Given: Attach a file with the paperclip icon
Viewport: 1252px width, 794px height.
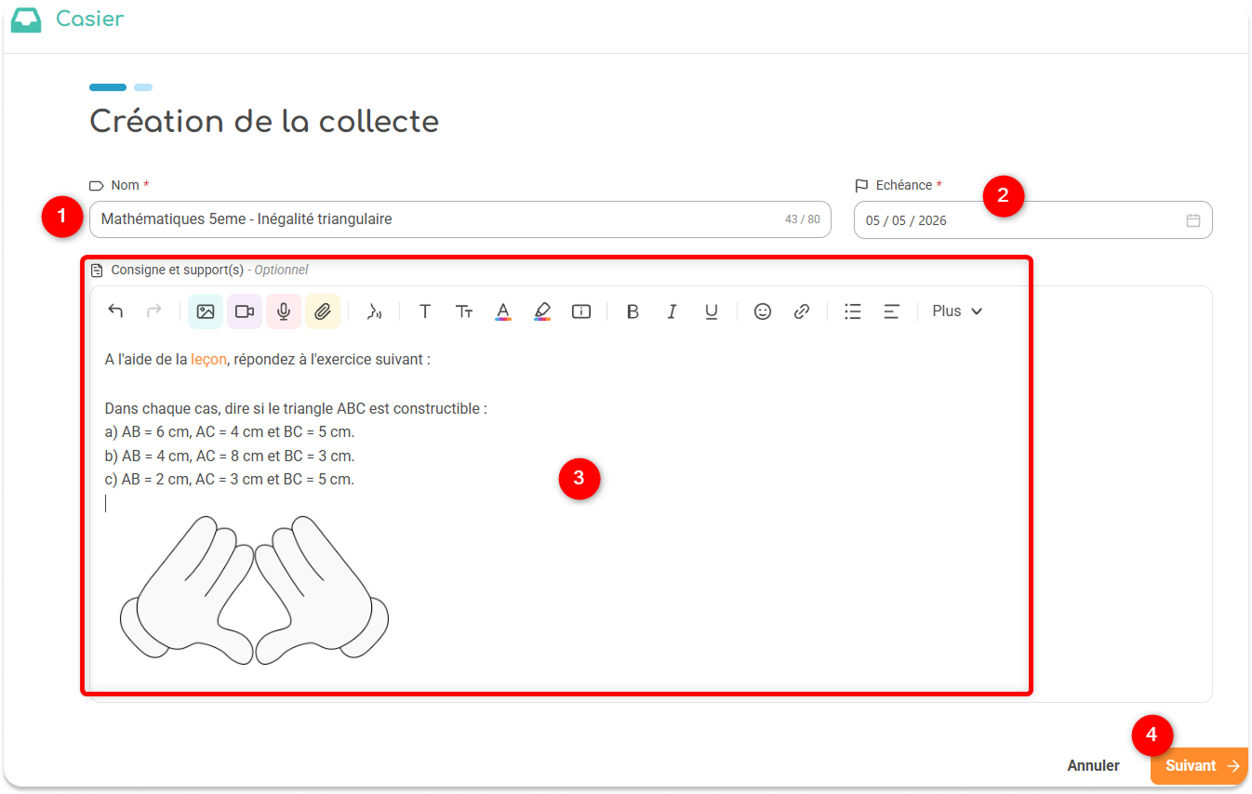Looking at the screenshot, I should coord(323,311).
